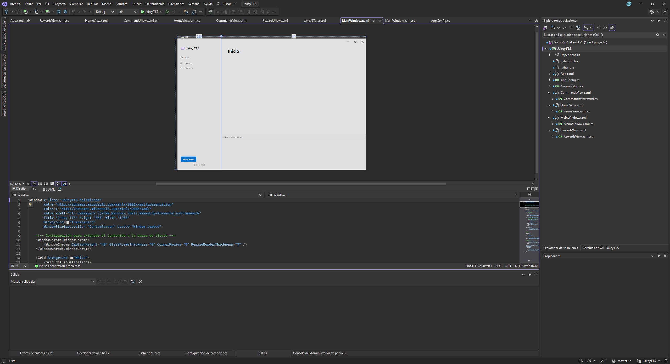Toggle snap to snaplines crosshair button
The height and width of the screenshot is (364, 670).
click(x=58, y=184)
